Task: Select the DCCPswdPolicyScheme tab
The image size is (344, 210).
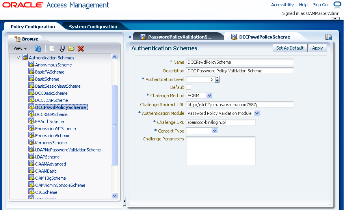Action: pos(264,37)
